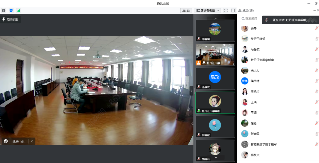Toggle the muted mic icon for 王艳竹

tap(316, 92)
